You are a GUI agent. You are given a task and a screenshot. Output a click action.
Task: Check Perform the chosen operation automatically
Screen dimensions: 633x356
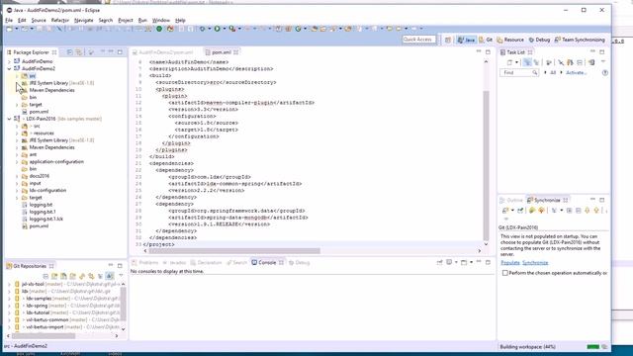505,273
